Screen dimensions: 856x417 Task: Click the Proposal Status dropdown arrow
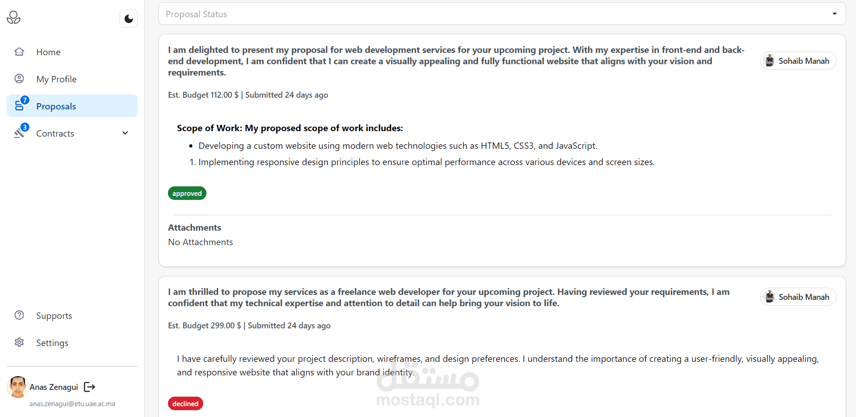point(834,14)
